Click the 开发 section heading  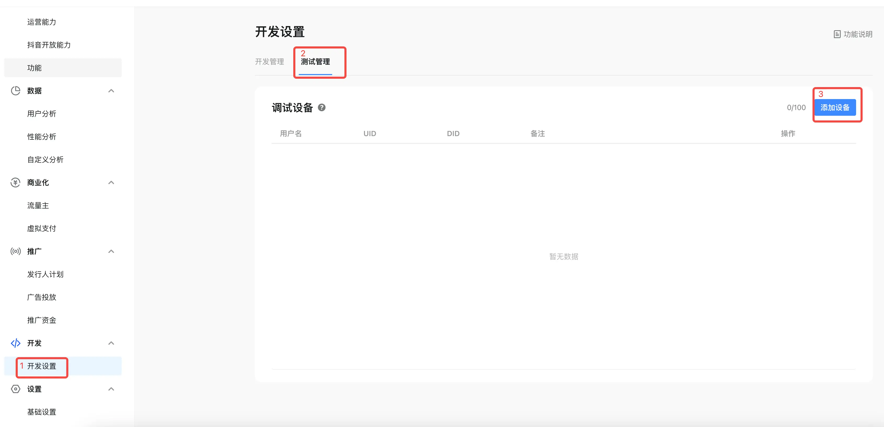(34, 343)
